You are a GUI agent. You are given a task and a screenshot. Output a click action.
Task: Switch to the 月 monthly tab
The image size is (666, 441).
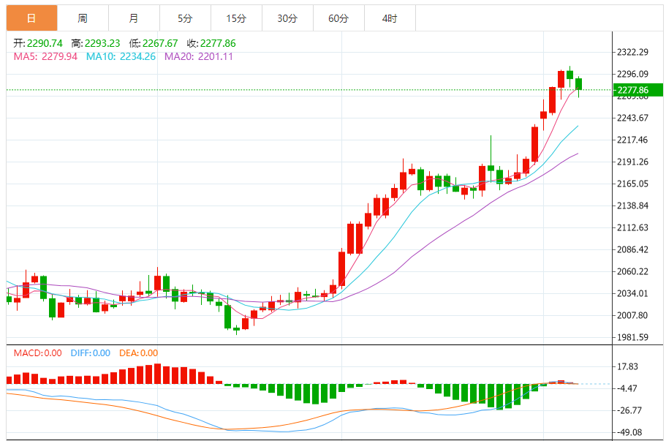(134, 18)
